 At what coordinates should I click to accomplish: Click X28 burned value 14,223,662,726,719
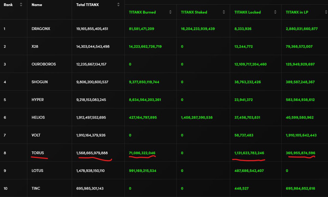point(145,46)
